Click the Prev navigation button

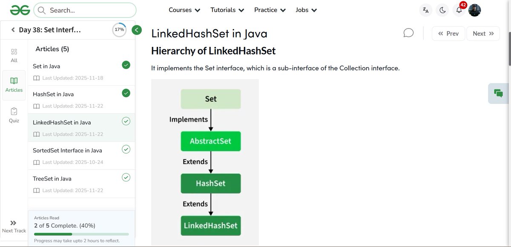448,33
